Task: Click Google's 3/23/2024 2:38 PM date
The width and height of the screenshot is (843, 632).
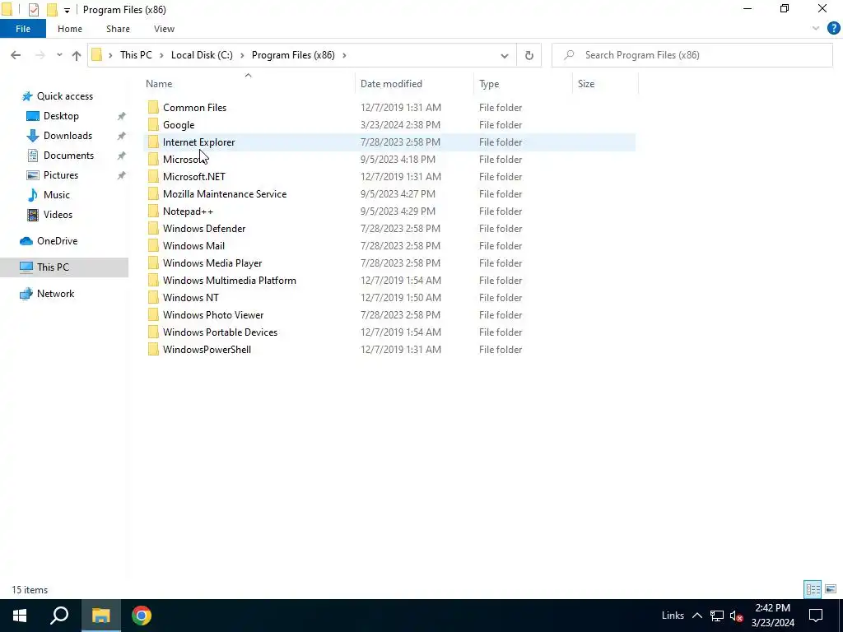Action: coord(400,125)
